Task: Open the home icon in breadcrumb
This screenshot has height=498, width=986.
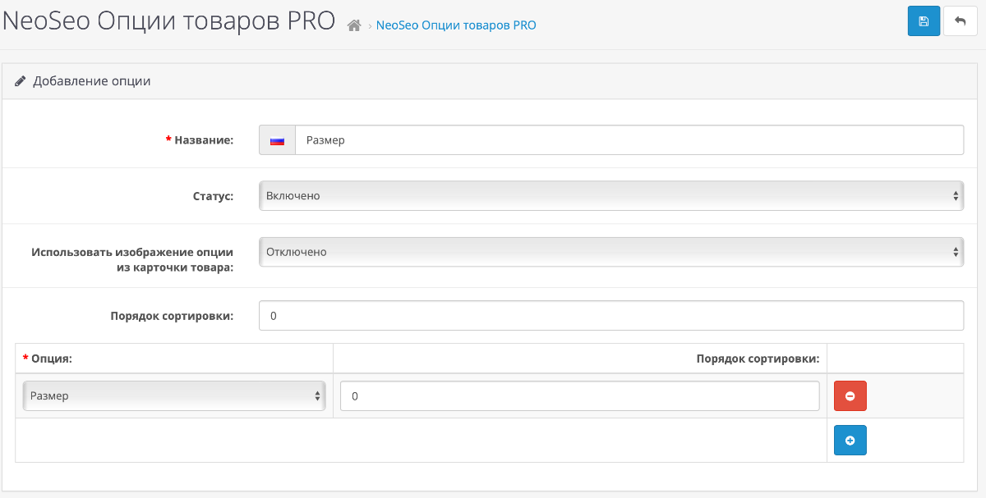Action: 354,25
